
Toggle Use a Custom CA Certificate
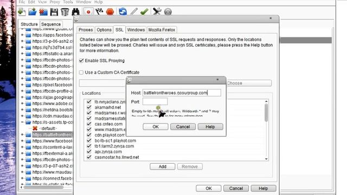(81, 72)
